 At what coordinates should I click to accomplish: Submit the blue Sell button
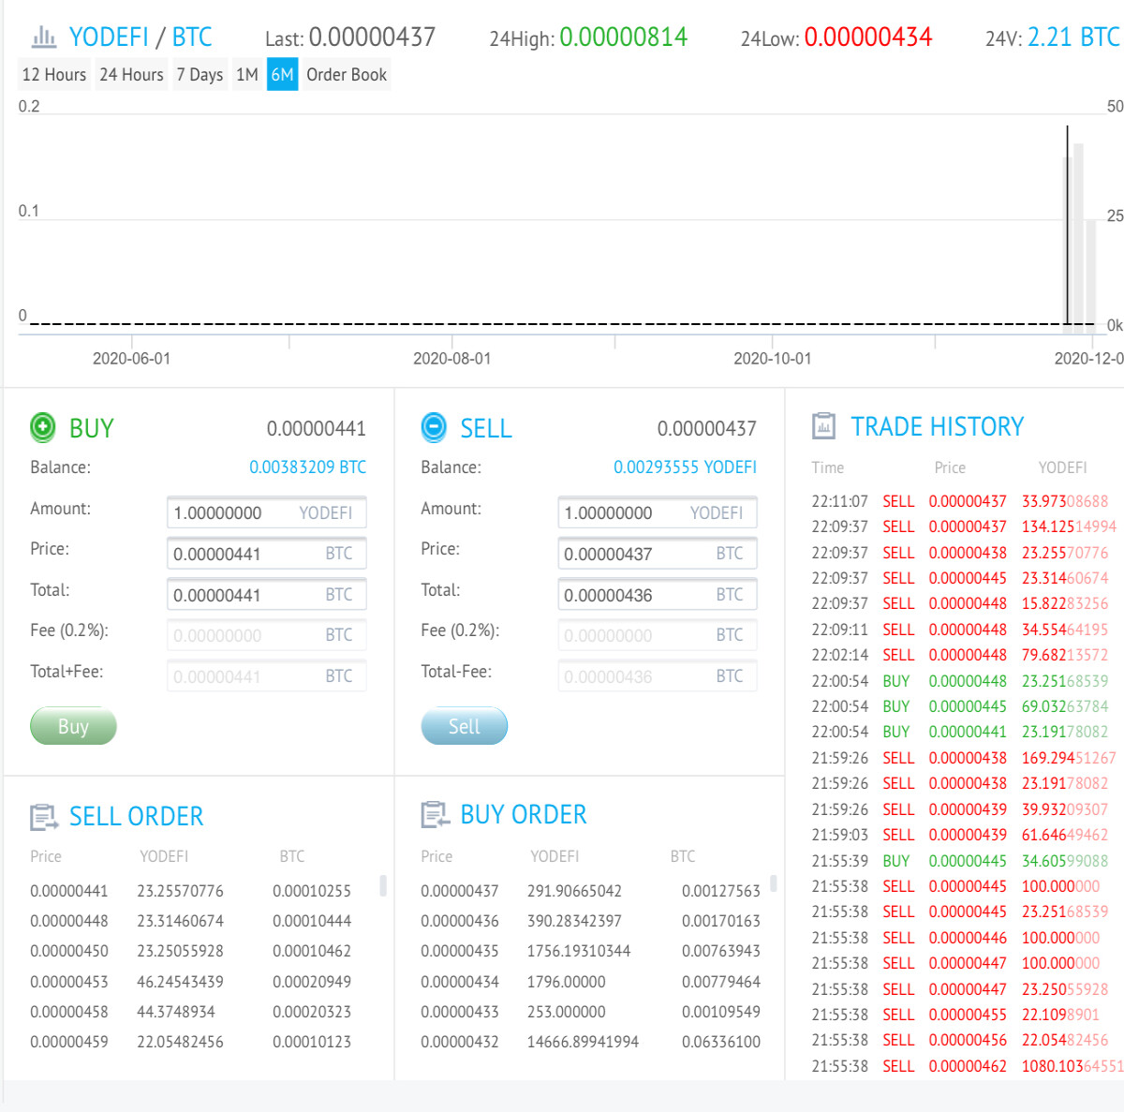click(464, 726)
